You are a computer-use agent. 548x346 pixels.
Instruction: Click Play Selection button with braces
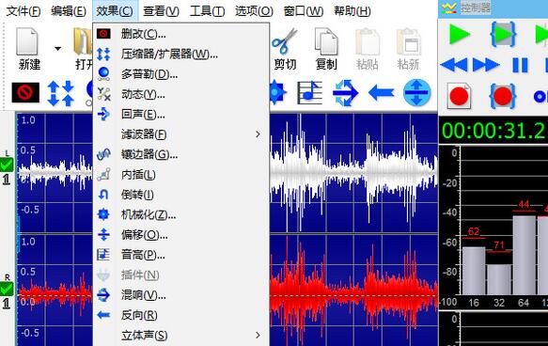click(503, 34)
